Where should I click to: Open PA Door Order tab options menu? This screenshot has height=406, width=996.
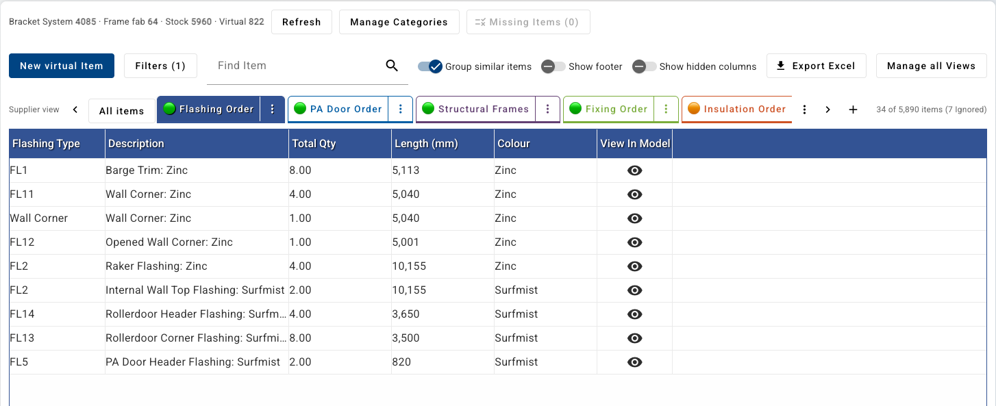pyautogui.click(x=401, y=109)
